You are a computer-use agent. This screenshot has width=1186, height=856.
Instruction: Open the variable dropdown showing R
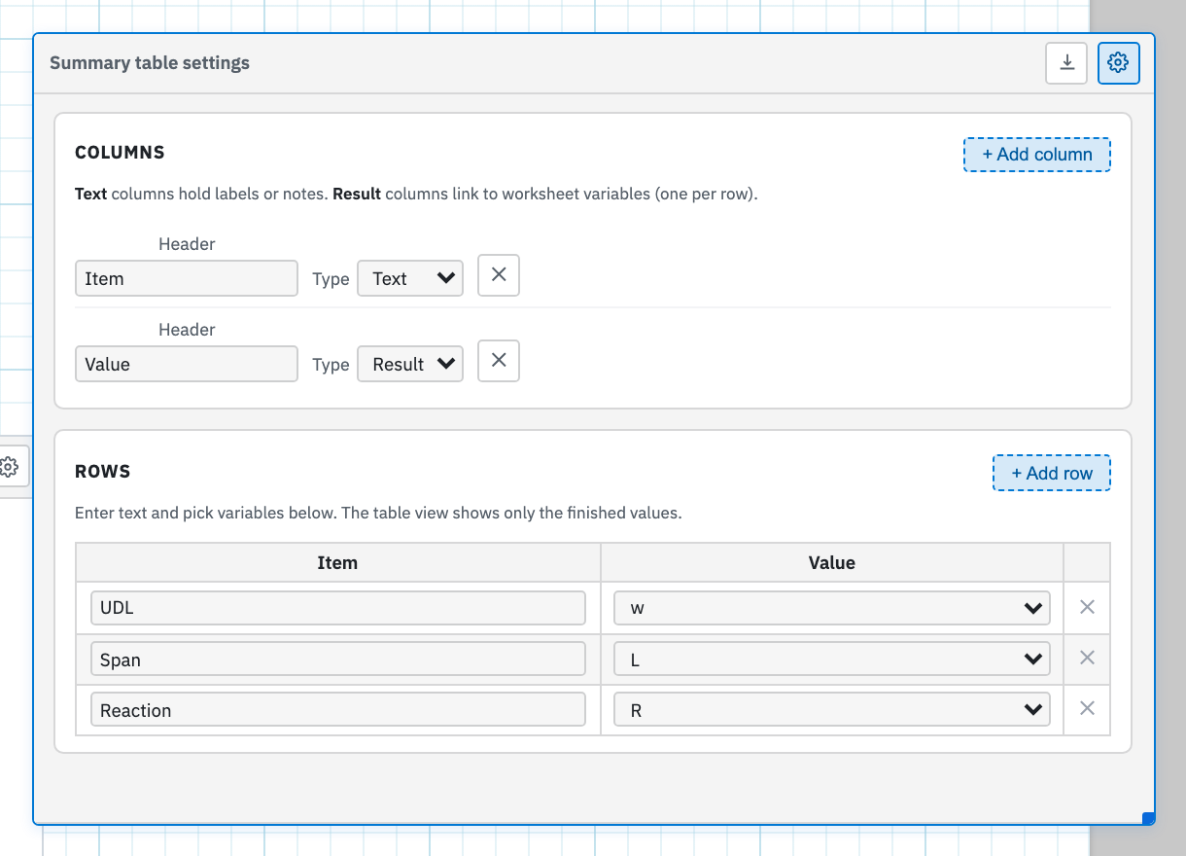[x=832, y=709]
